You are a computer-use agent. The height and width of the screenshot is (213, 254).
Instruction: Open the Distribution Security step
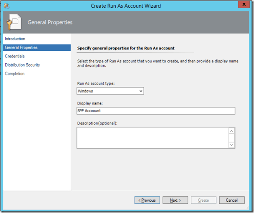[x=22, y=65]
